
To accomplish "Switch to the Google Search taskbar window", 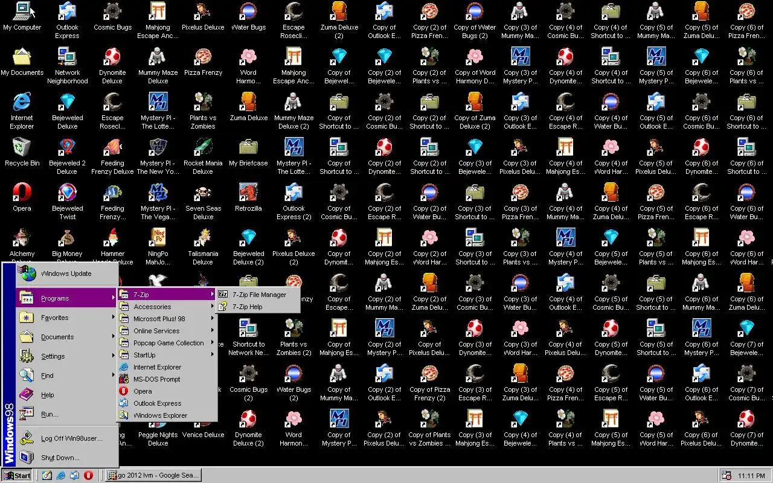I will [x=153, y=475].
